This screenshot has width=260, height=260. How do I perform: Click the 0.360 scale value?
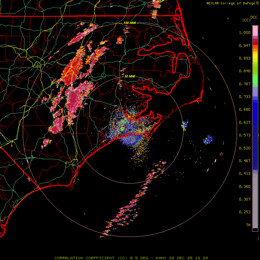245,187
